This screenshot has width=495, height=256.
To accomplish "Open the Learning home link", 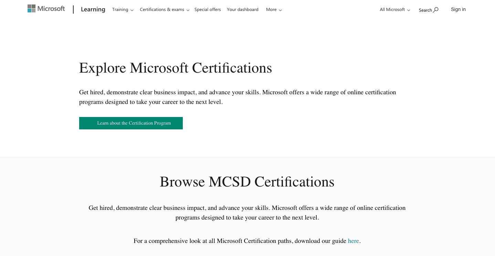I will point(93,10).
